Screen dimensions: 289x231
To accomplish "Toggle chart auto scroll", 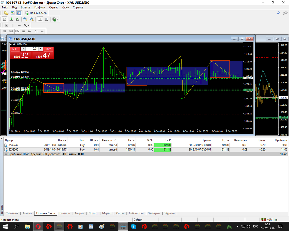I will tap(40, 19).
